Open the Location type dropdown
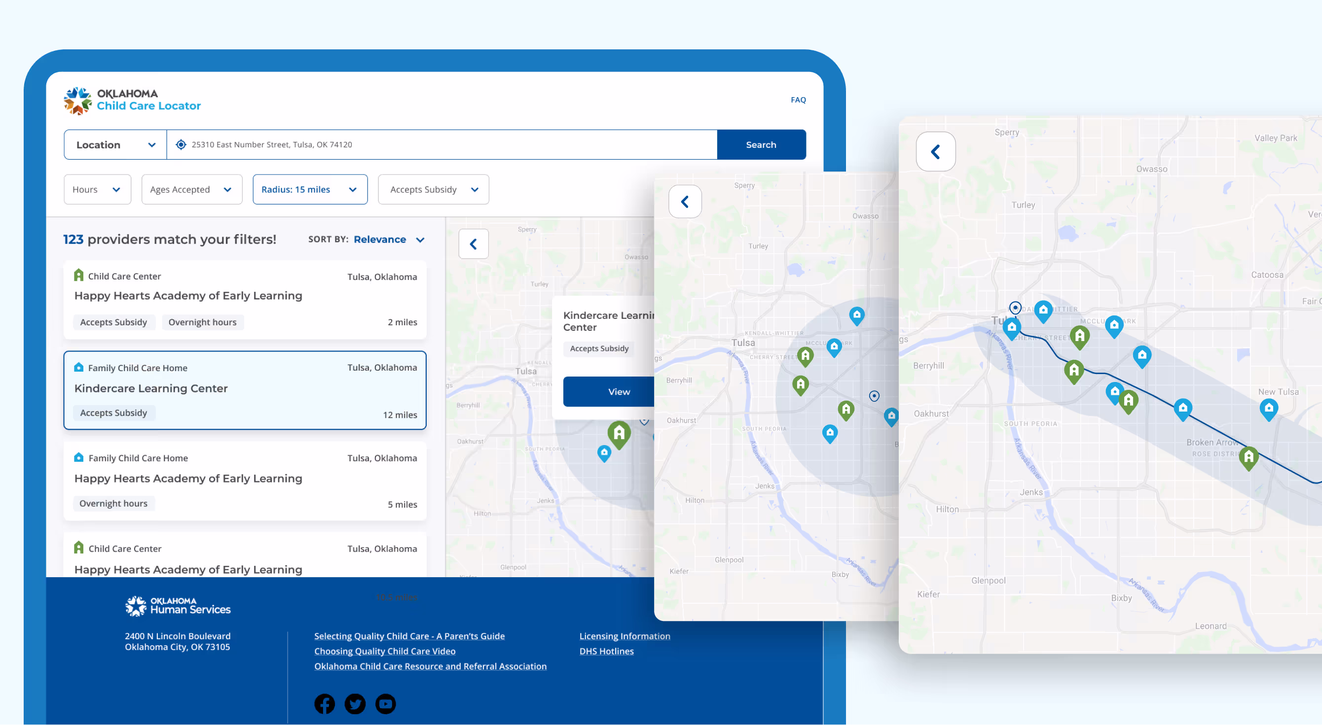Viewport: 1322px width, 725px height. click(x=115, y=144)
